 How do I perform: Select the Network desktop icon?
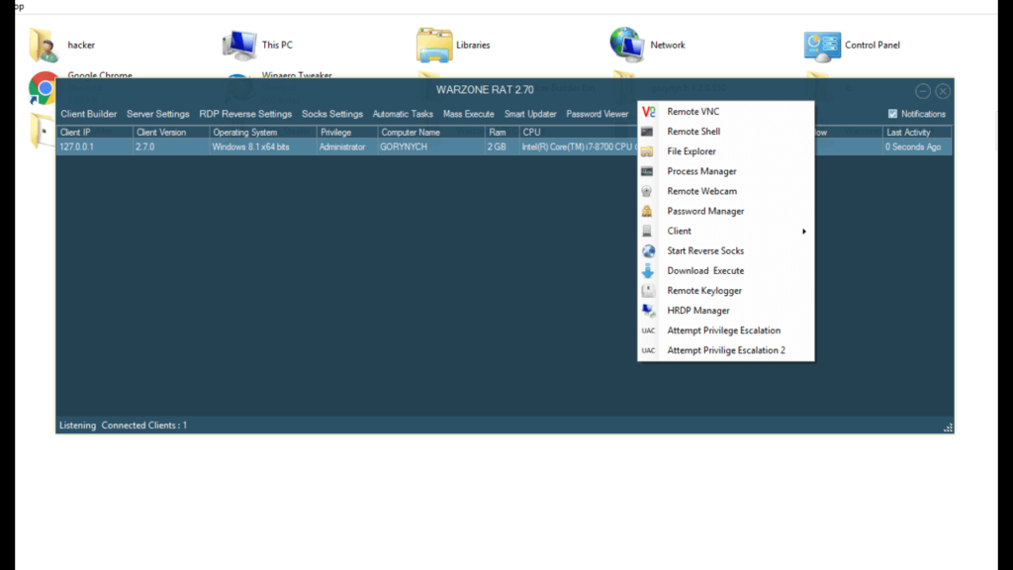[x=626, y=45]
